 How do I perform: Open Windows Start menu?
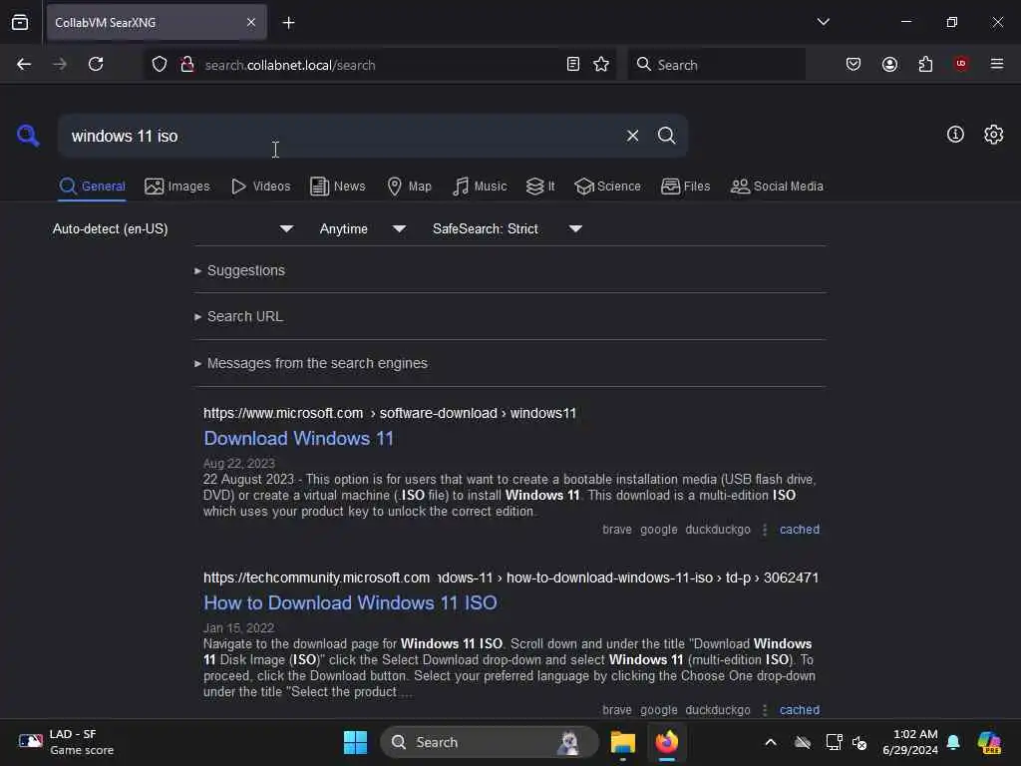tap(356, 742)
